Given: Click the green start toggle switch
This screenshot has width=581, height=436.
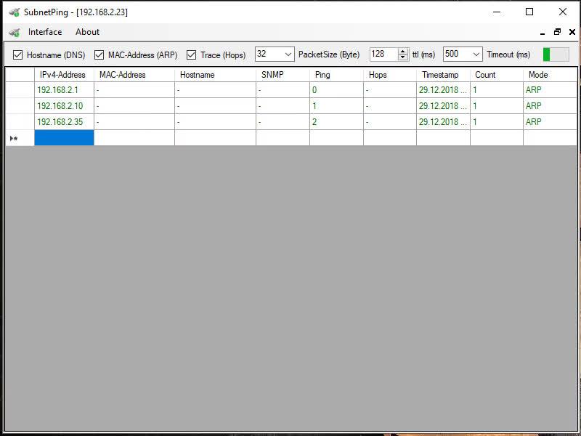Looking at the screenshot, I should pyautogui.click(x=556, y=54).
